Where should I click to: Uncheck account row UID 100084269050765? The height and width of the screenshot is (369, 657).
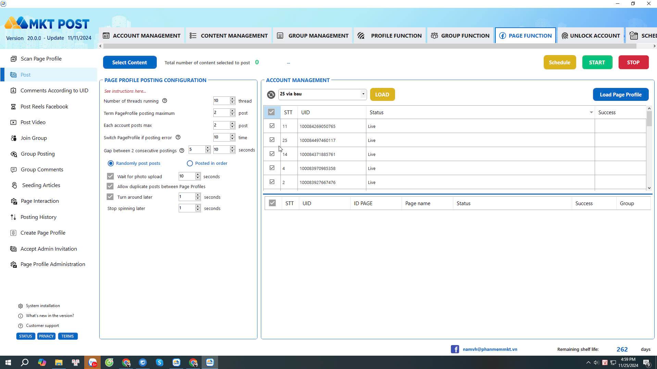[272, 126]
